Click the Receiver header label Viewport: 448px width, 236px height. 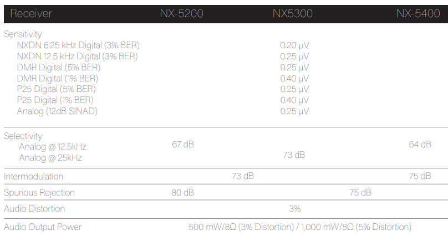[31, 13]
